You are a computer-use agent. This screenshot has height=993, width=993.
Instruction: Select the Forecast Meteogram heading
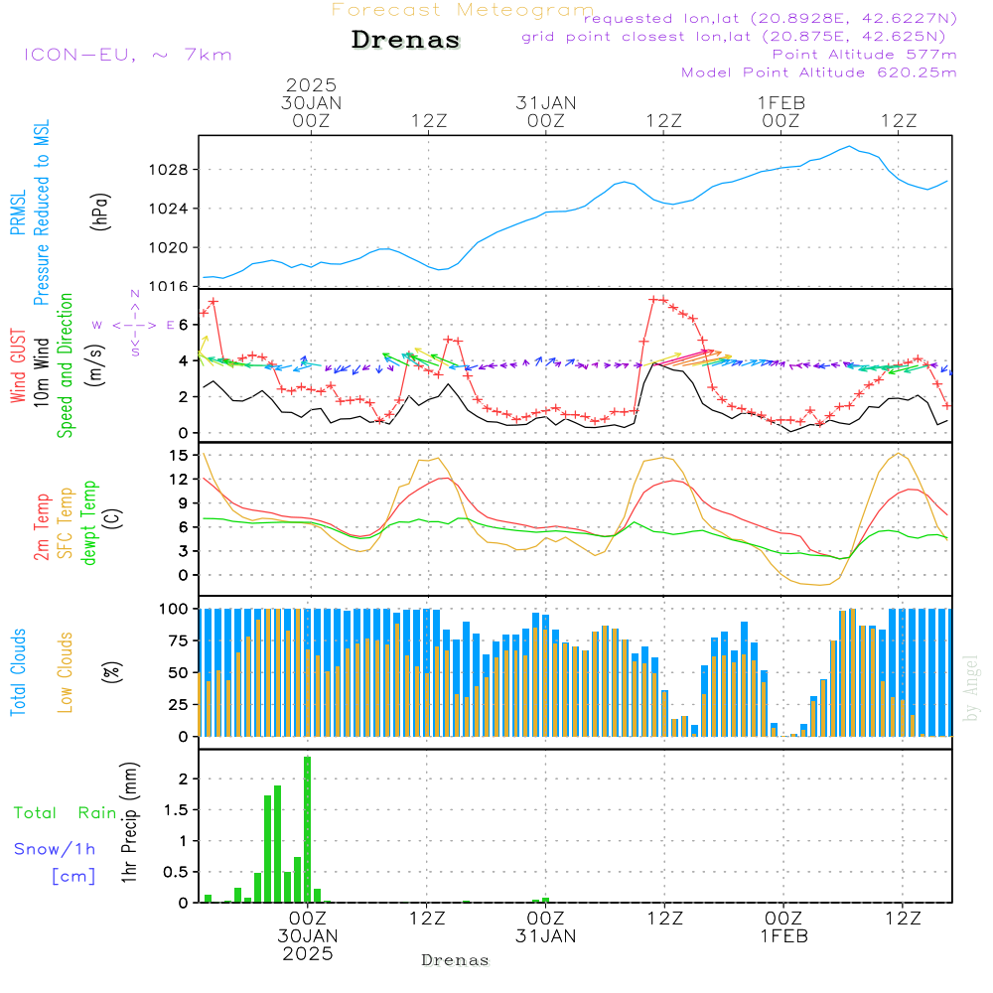pyautogui.click(x=462, y=10)
